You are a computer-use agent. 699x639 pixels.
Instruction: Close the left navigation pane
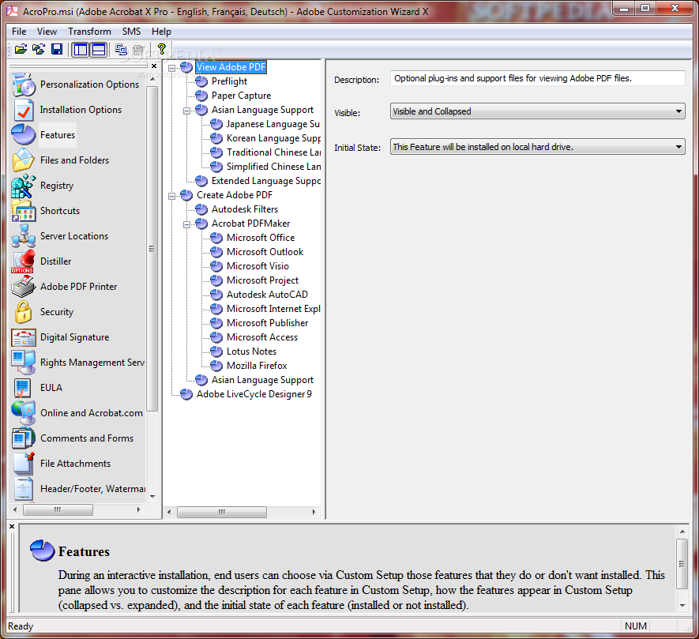click(154, 66)
